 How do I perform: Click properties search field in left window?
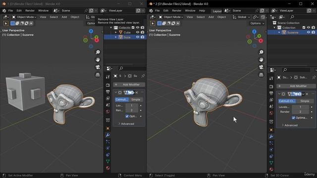pos(132,68)
